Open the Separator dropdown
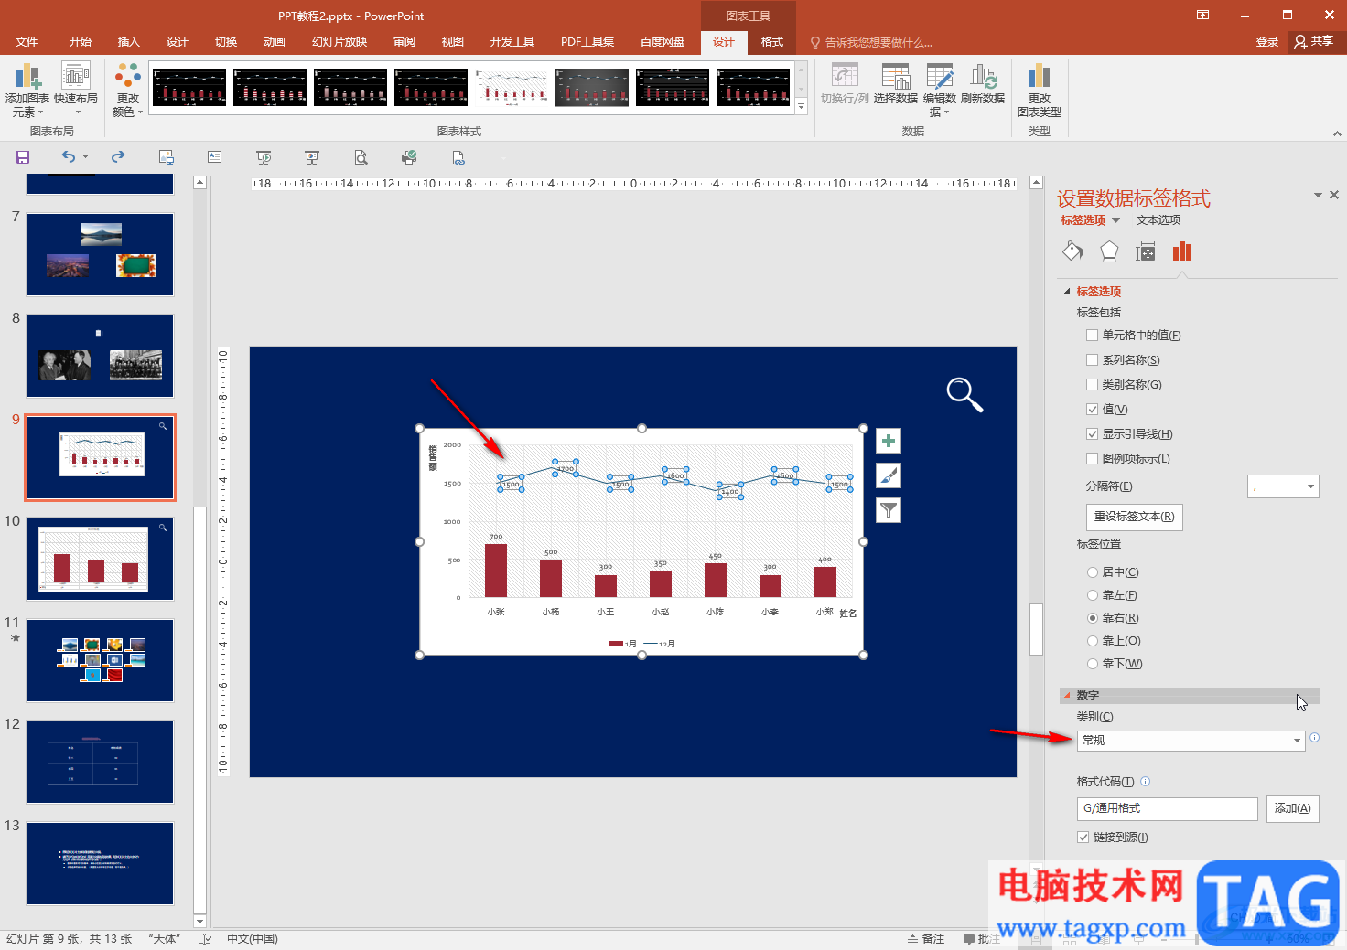This screenshot has width=1347, height=950. pyautogui.click(x=1283, y=486)
